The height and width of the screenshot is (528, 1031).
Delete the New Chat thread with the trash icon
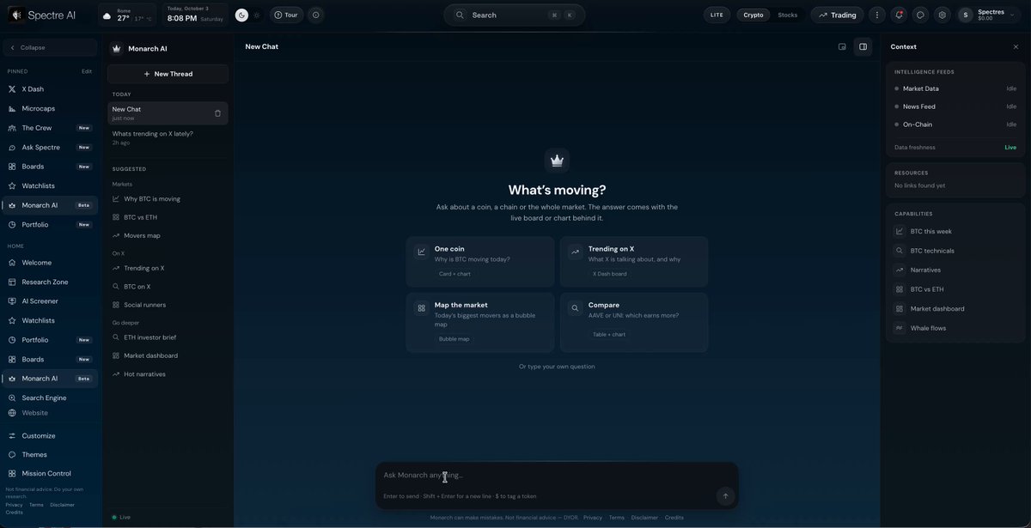(x=217, y=113)
